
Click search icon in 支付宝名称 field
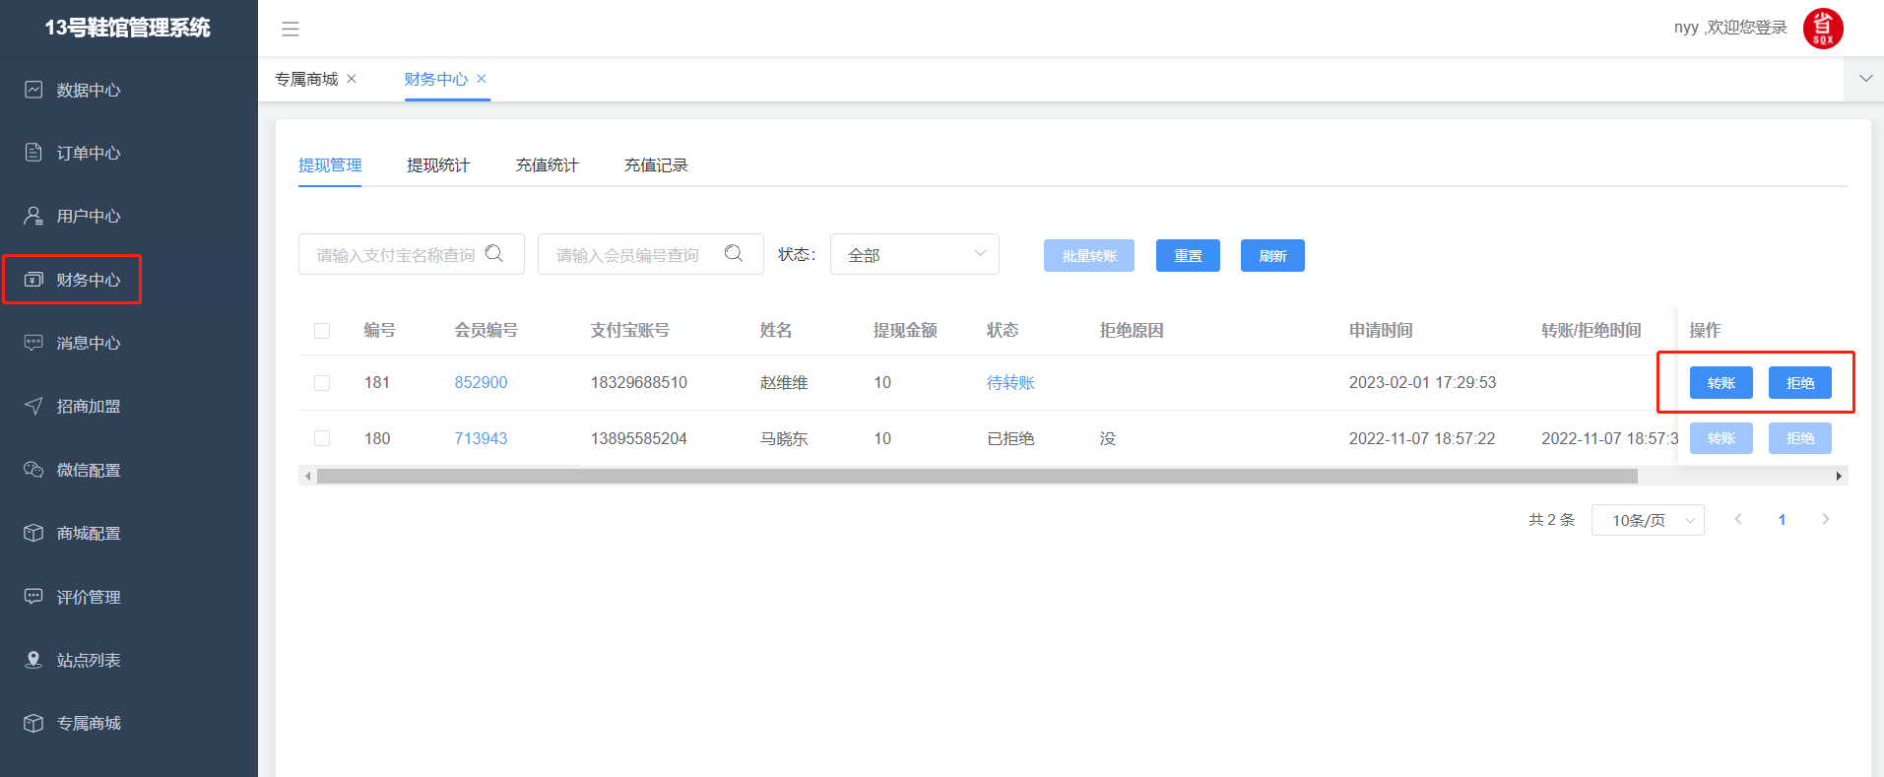click(494, 254)
